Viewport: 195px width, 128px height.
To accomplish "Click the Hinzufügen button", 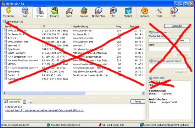I will [x=182, y=55].
